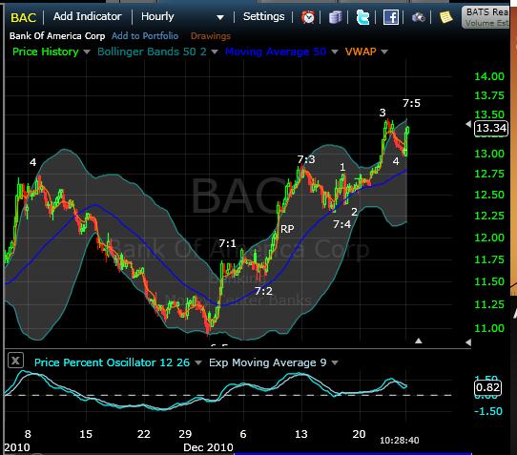
Task: Click the 0.82 oscillator value box
Action: [x=487, y=387]
